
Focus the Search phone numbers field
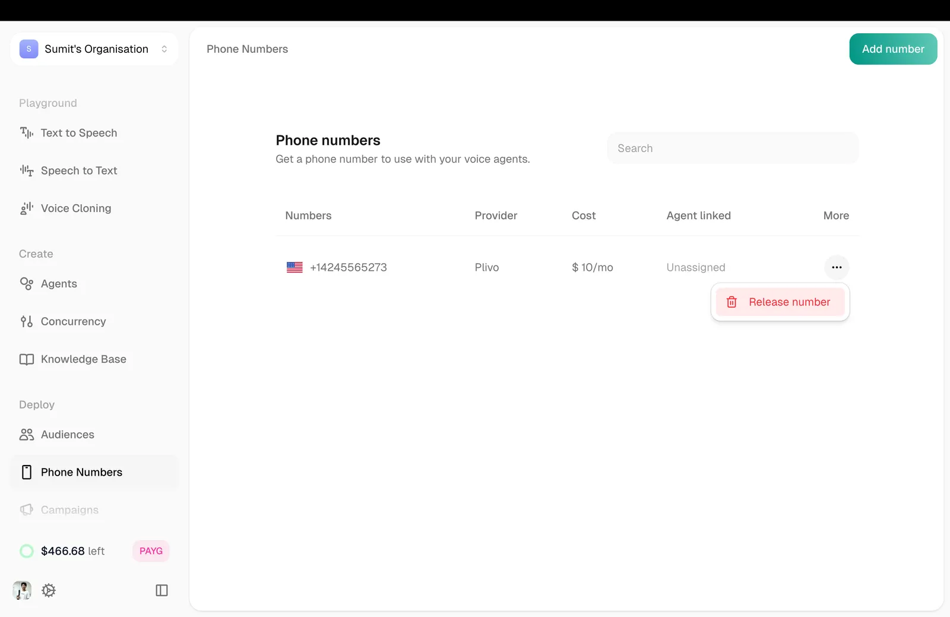pyautogui.click(x=733, y=148)
